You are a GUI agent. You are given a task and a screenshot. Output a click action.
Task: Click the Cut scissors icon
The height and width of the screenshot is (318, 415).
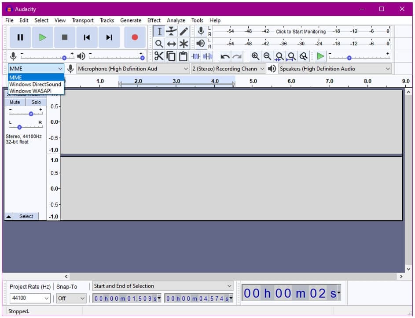(x=159, y=56)
